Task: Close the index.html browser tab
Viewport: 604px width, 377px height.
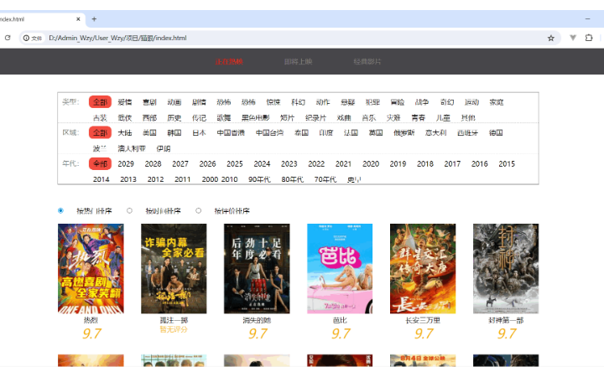Action: coord(78,18)
